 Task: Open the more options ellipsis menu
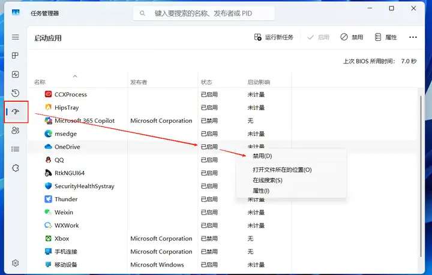click(x=413, y=37)
